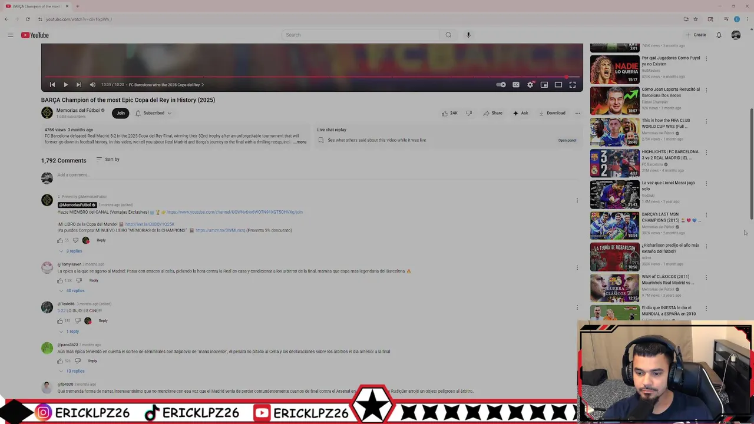Open HIGHLIGHTS FC Barcelona 3 vs 2 thumbnail
The height and width of the screenshot is (424, 754).
click(614, 163)
